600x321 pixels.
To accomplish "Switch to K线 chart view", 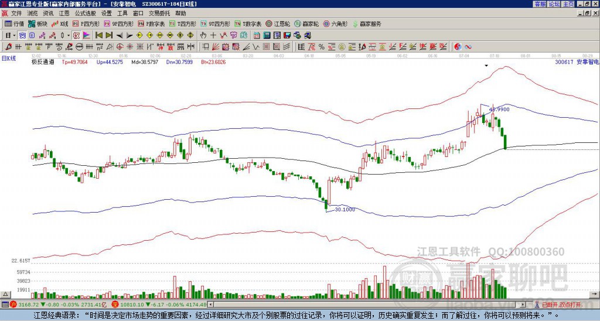I will (x=59, y=23).
